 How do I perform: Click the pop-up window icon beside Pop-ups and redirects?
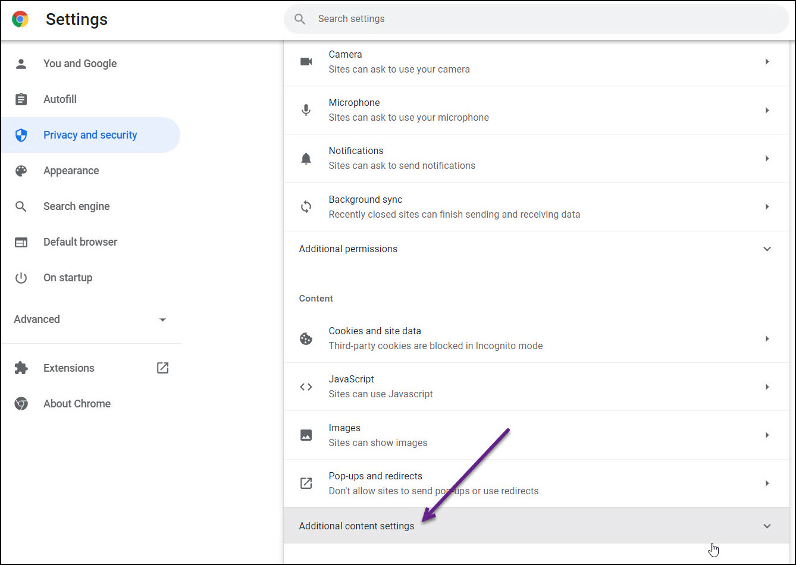point(306,484)
